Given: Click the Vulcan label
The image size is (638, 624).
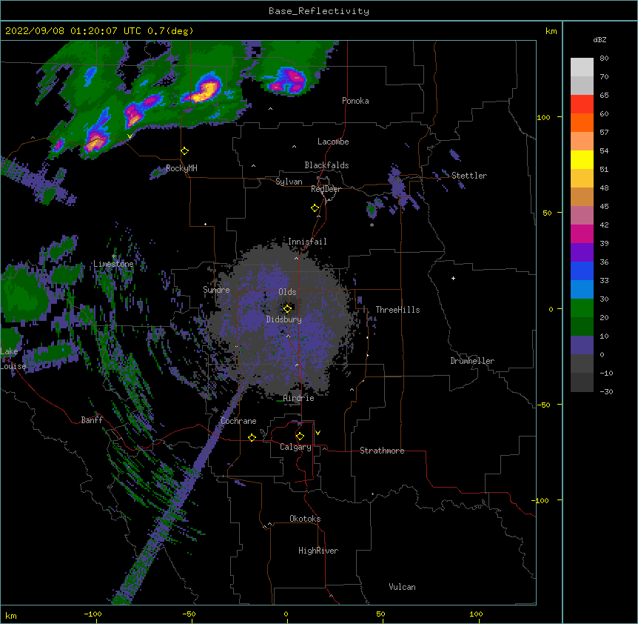Looking at the screenshot, I should (402, 587).
